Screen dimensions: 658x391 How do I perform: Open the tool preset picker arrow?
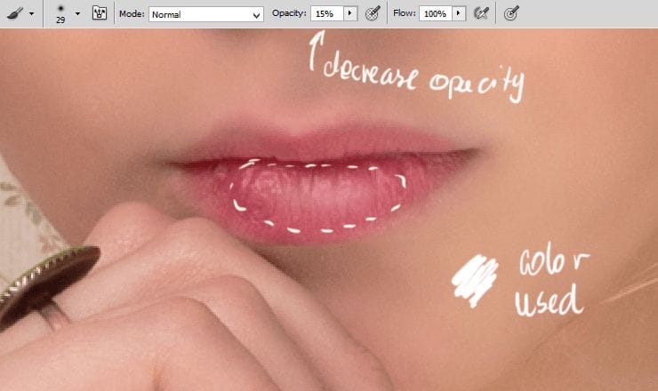click(x=32, y=14)
